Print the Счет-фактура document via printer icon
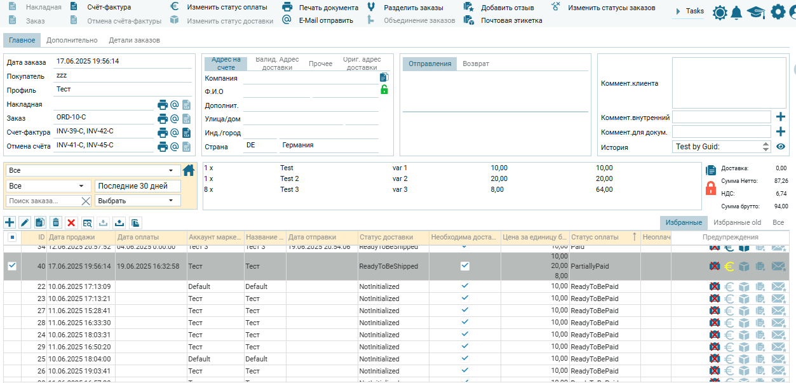The image size is (796, 383). [163, 133]
